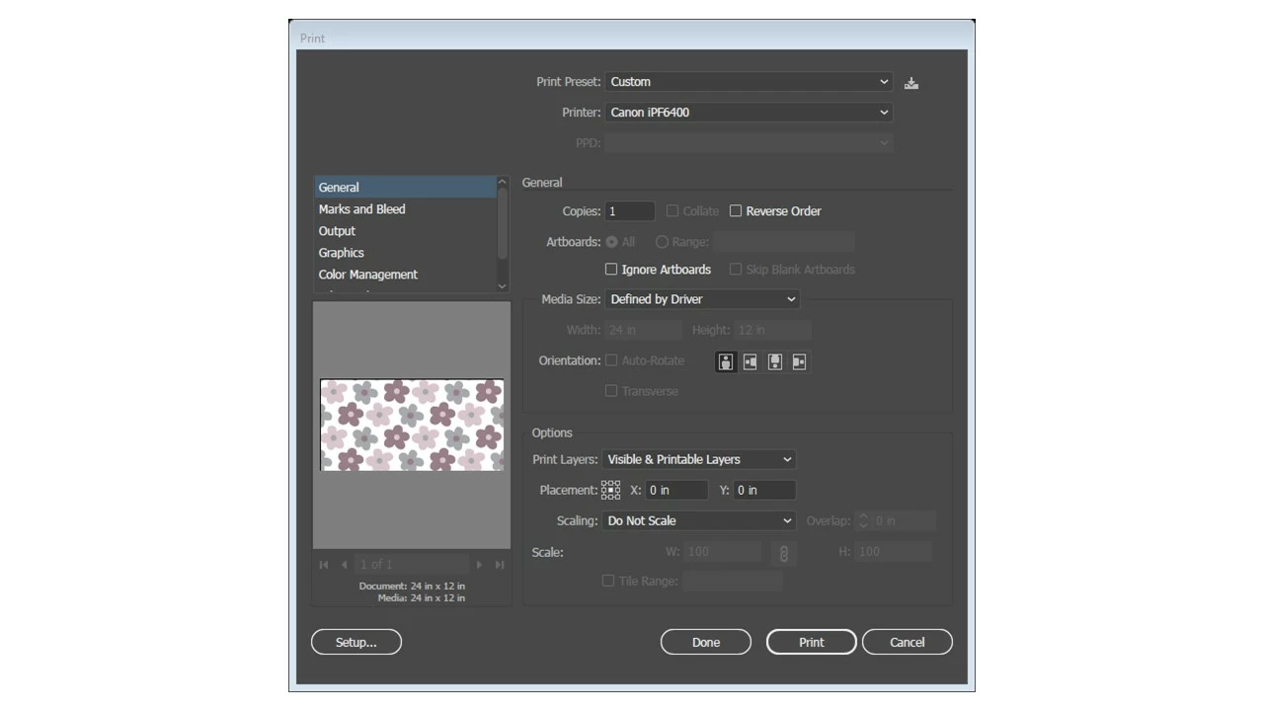1264x711 pixels.
Task: Select Color Management category
Action: [x=405, y=275]
